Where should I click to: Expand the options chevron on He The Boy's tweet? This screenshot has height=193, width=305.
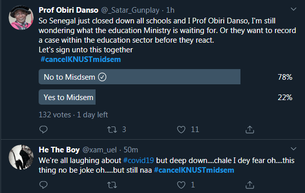(293, 149)
